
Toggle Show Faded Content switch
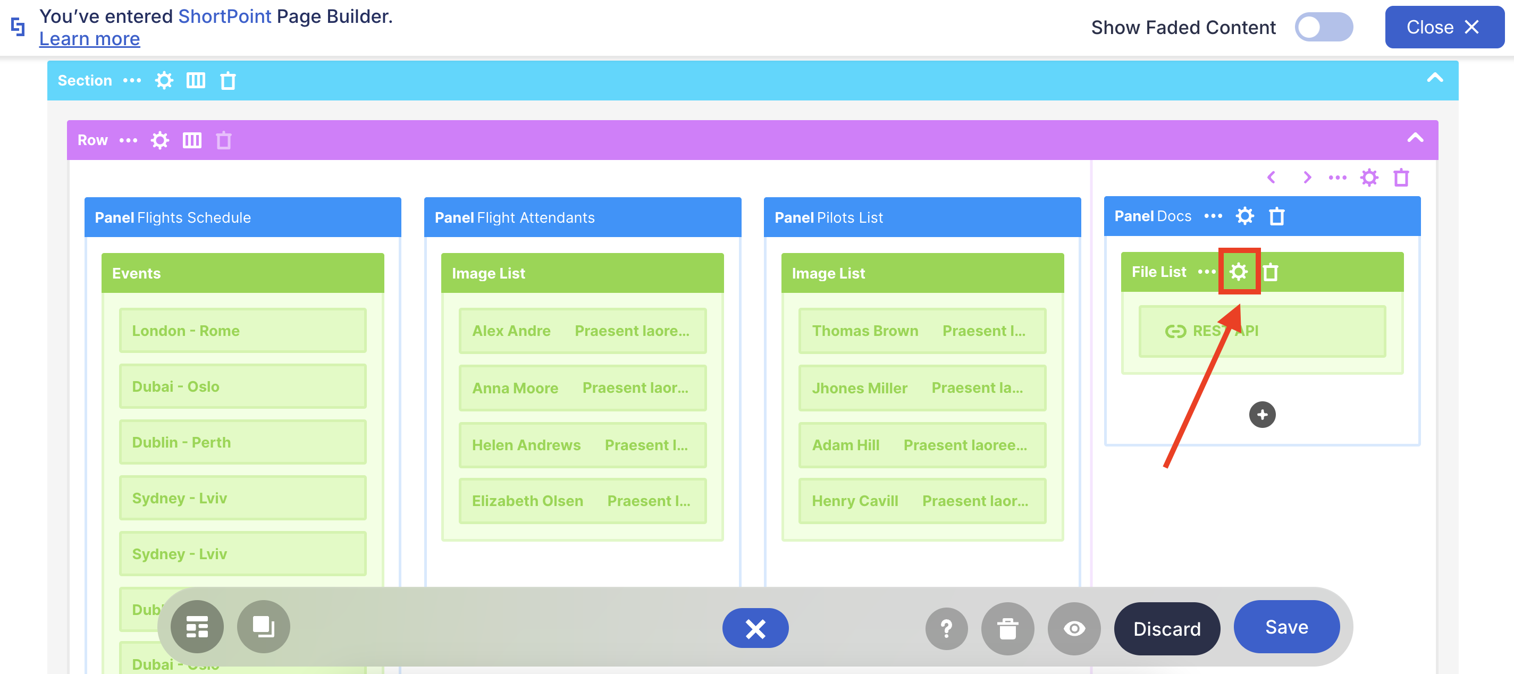1324,27
